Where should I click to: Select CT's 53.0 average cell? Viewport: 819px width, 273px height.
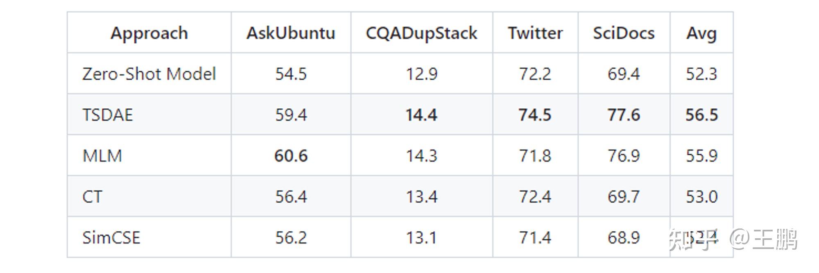701,197
